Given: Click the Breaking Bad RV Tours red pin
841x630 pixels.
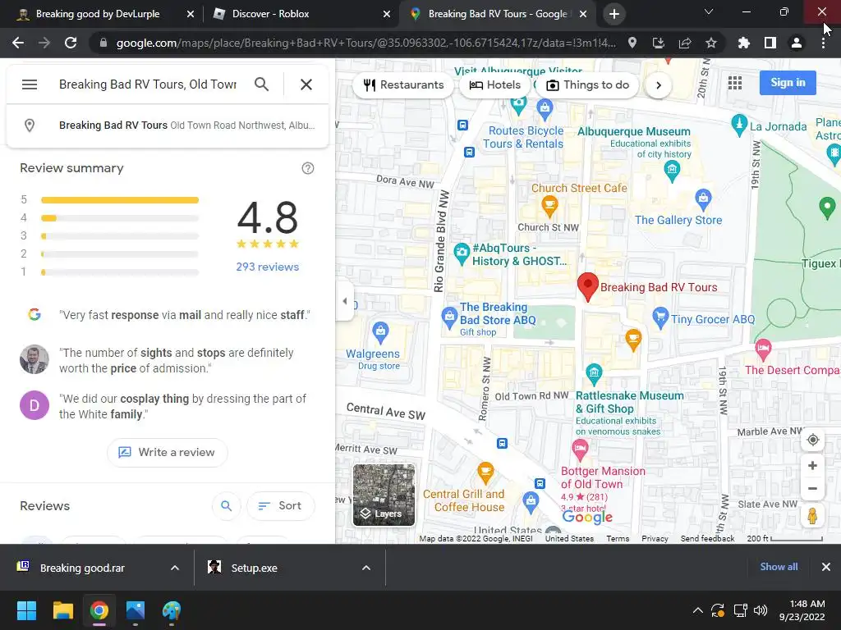Looking at the screenshot, I should coord(588,285).
